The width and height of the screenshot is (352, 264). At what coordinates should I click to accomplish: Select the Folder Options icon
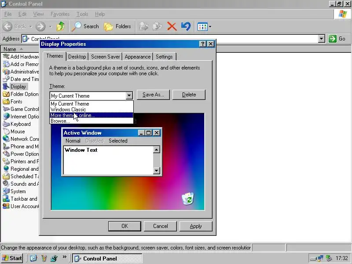point(6,94)
